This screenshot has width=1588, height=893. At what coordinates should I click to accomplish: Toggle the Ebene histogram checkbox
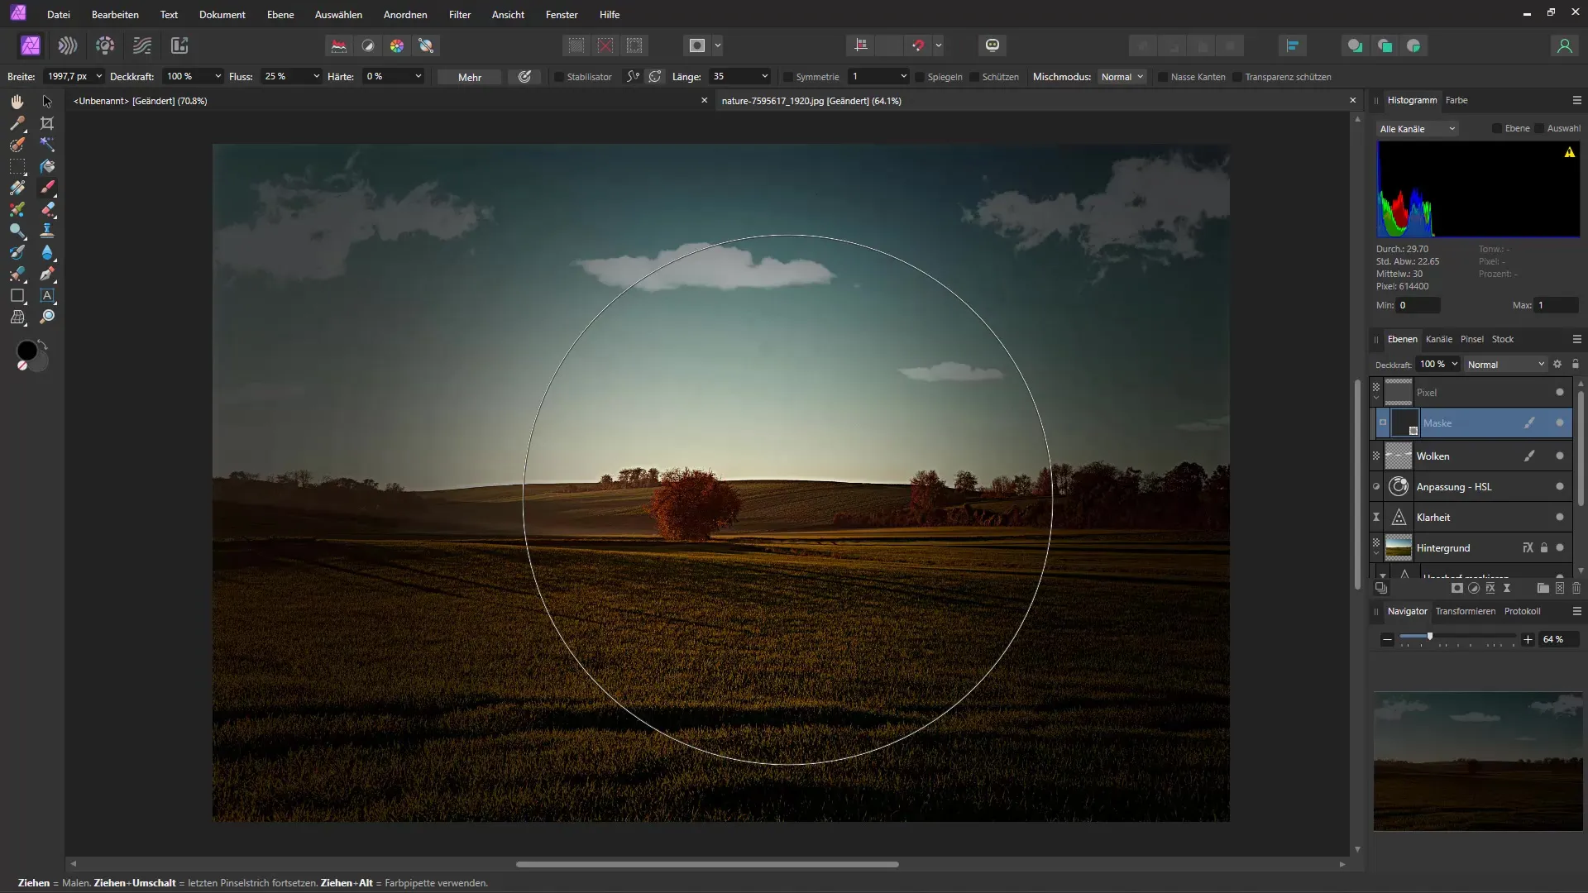pyautogui.click(x=1497, y=128)
